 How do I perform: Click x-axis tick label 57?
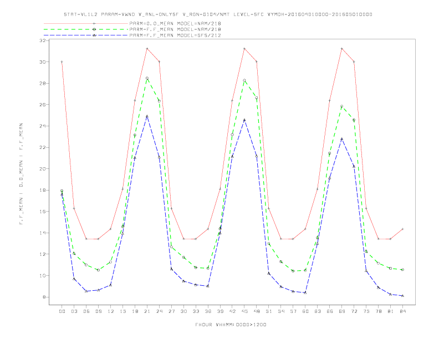(293, 311)
